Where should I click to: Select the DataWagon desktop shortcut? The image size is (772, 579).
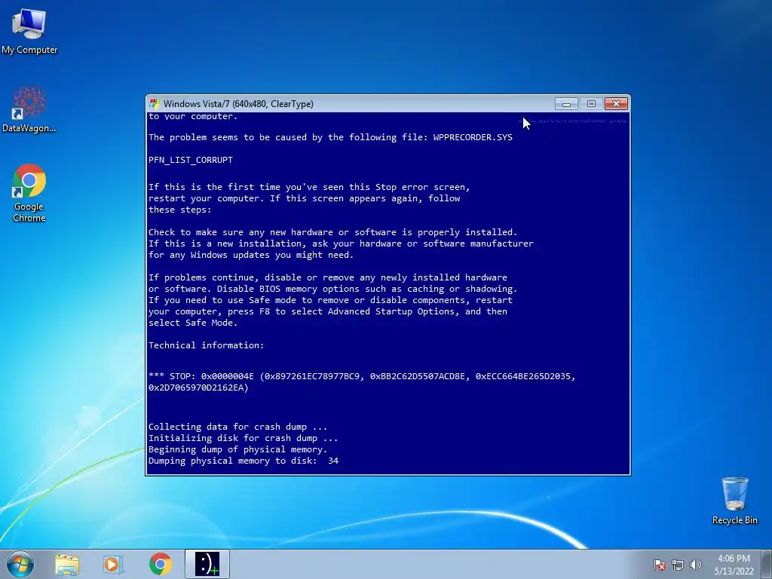29,109
